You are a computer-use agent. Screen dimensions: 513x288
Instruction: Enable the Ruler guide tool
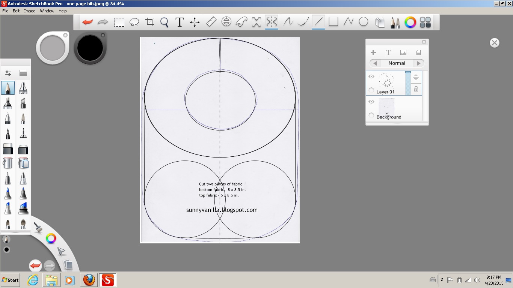click(x=211, y=22)
